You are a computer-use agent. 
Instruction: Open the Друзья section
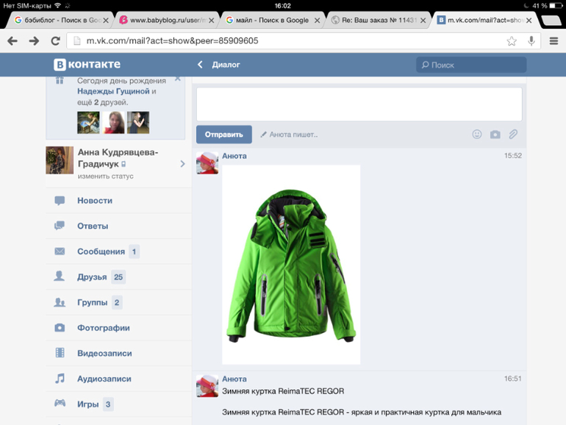92,277
